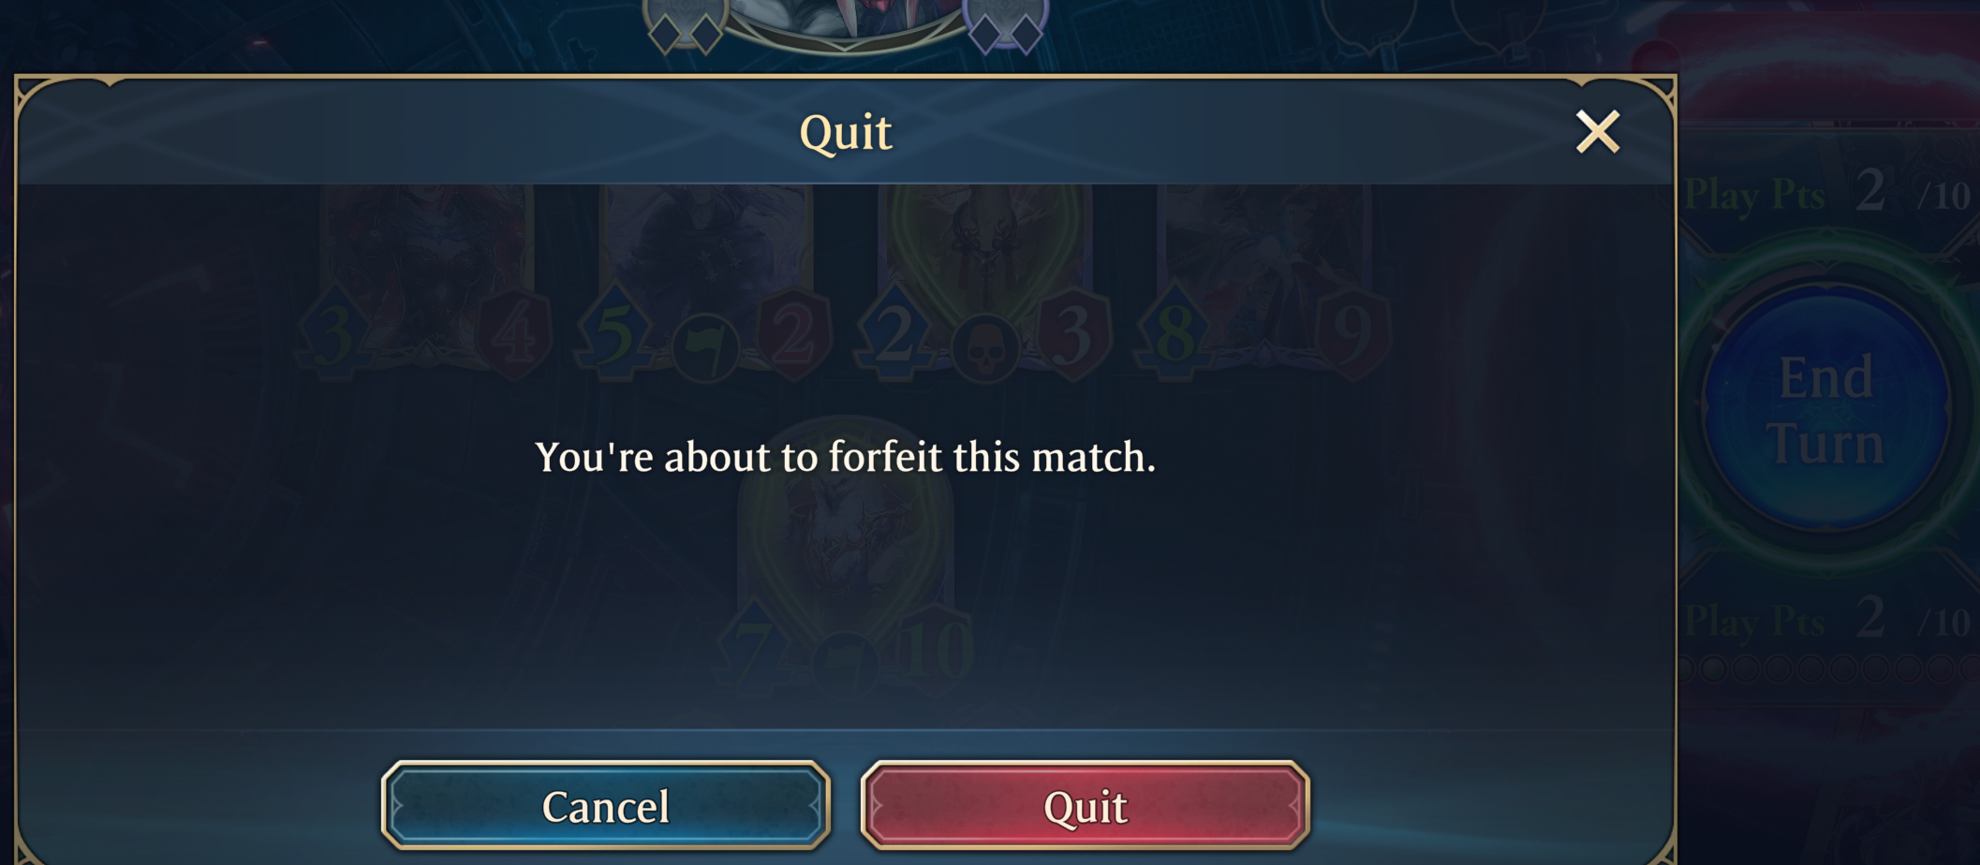Click the flag icon on the 5/2 card
Screen dimensions: 1980x865
(706, 348)
